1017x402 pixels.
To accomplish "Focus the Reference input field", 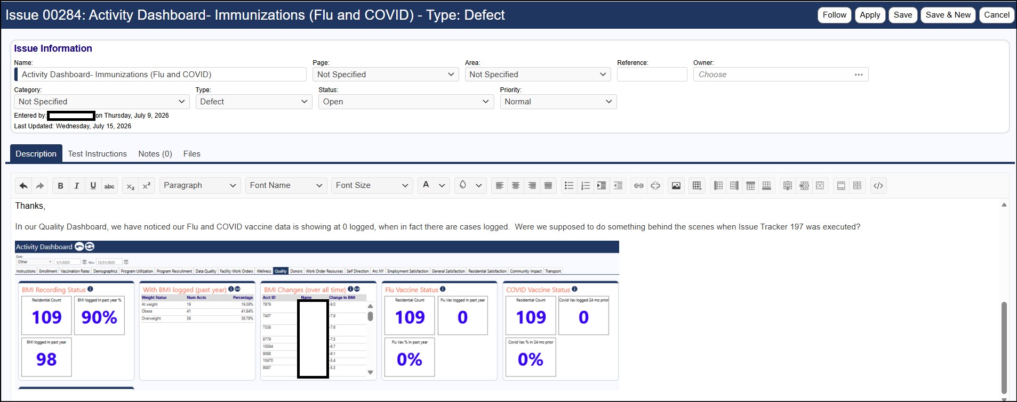I will (652, 75).
